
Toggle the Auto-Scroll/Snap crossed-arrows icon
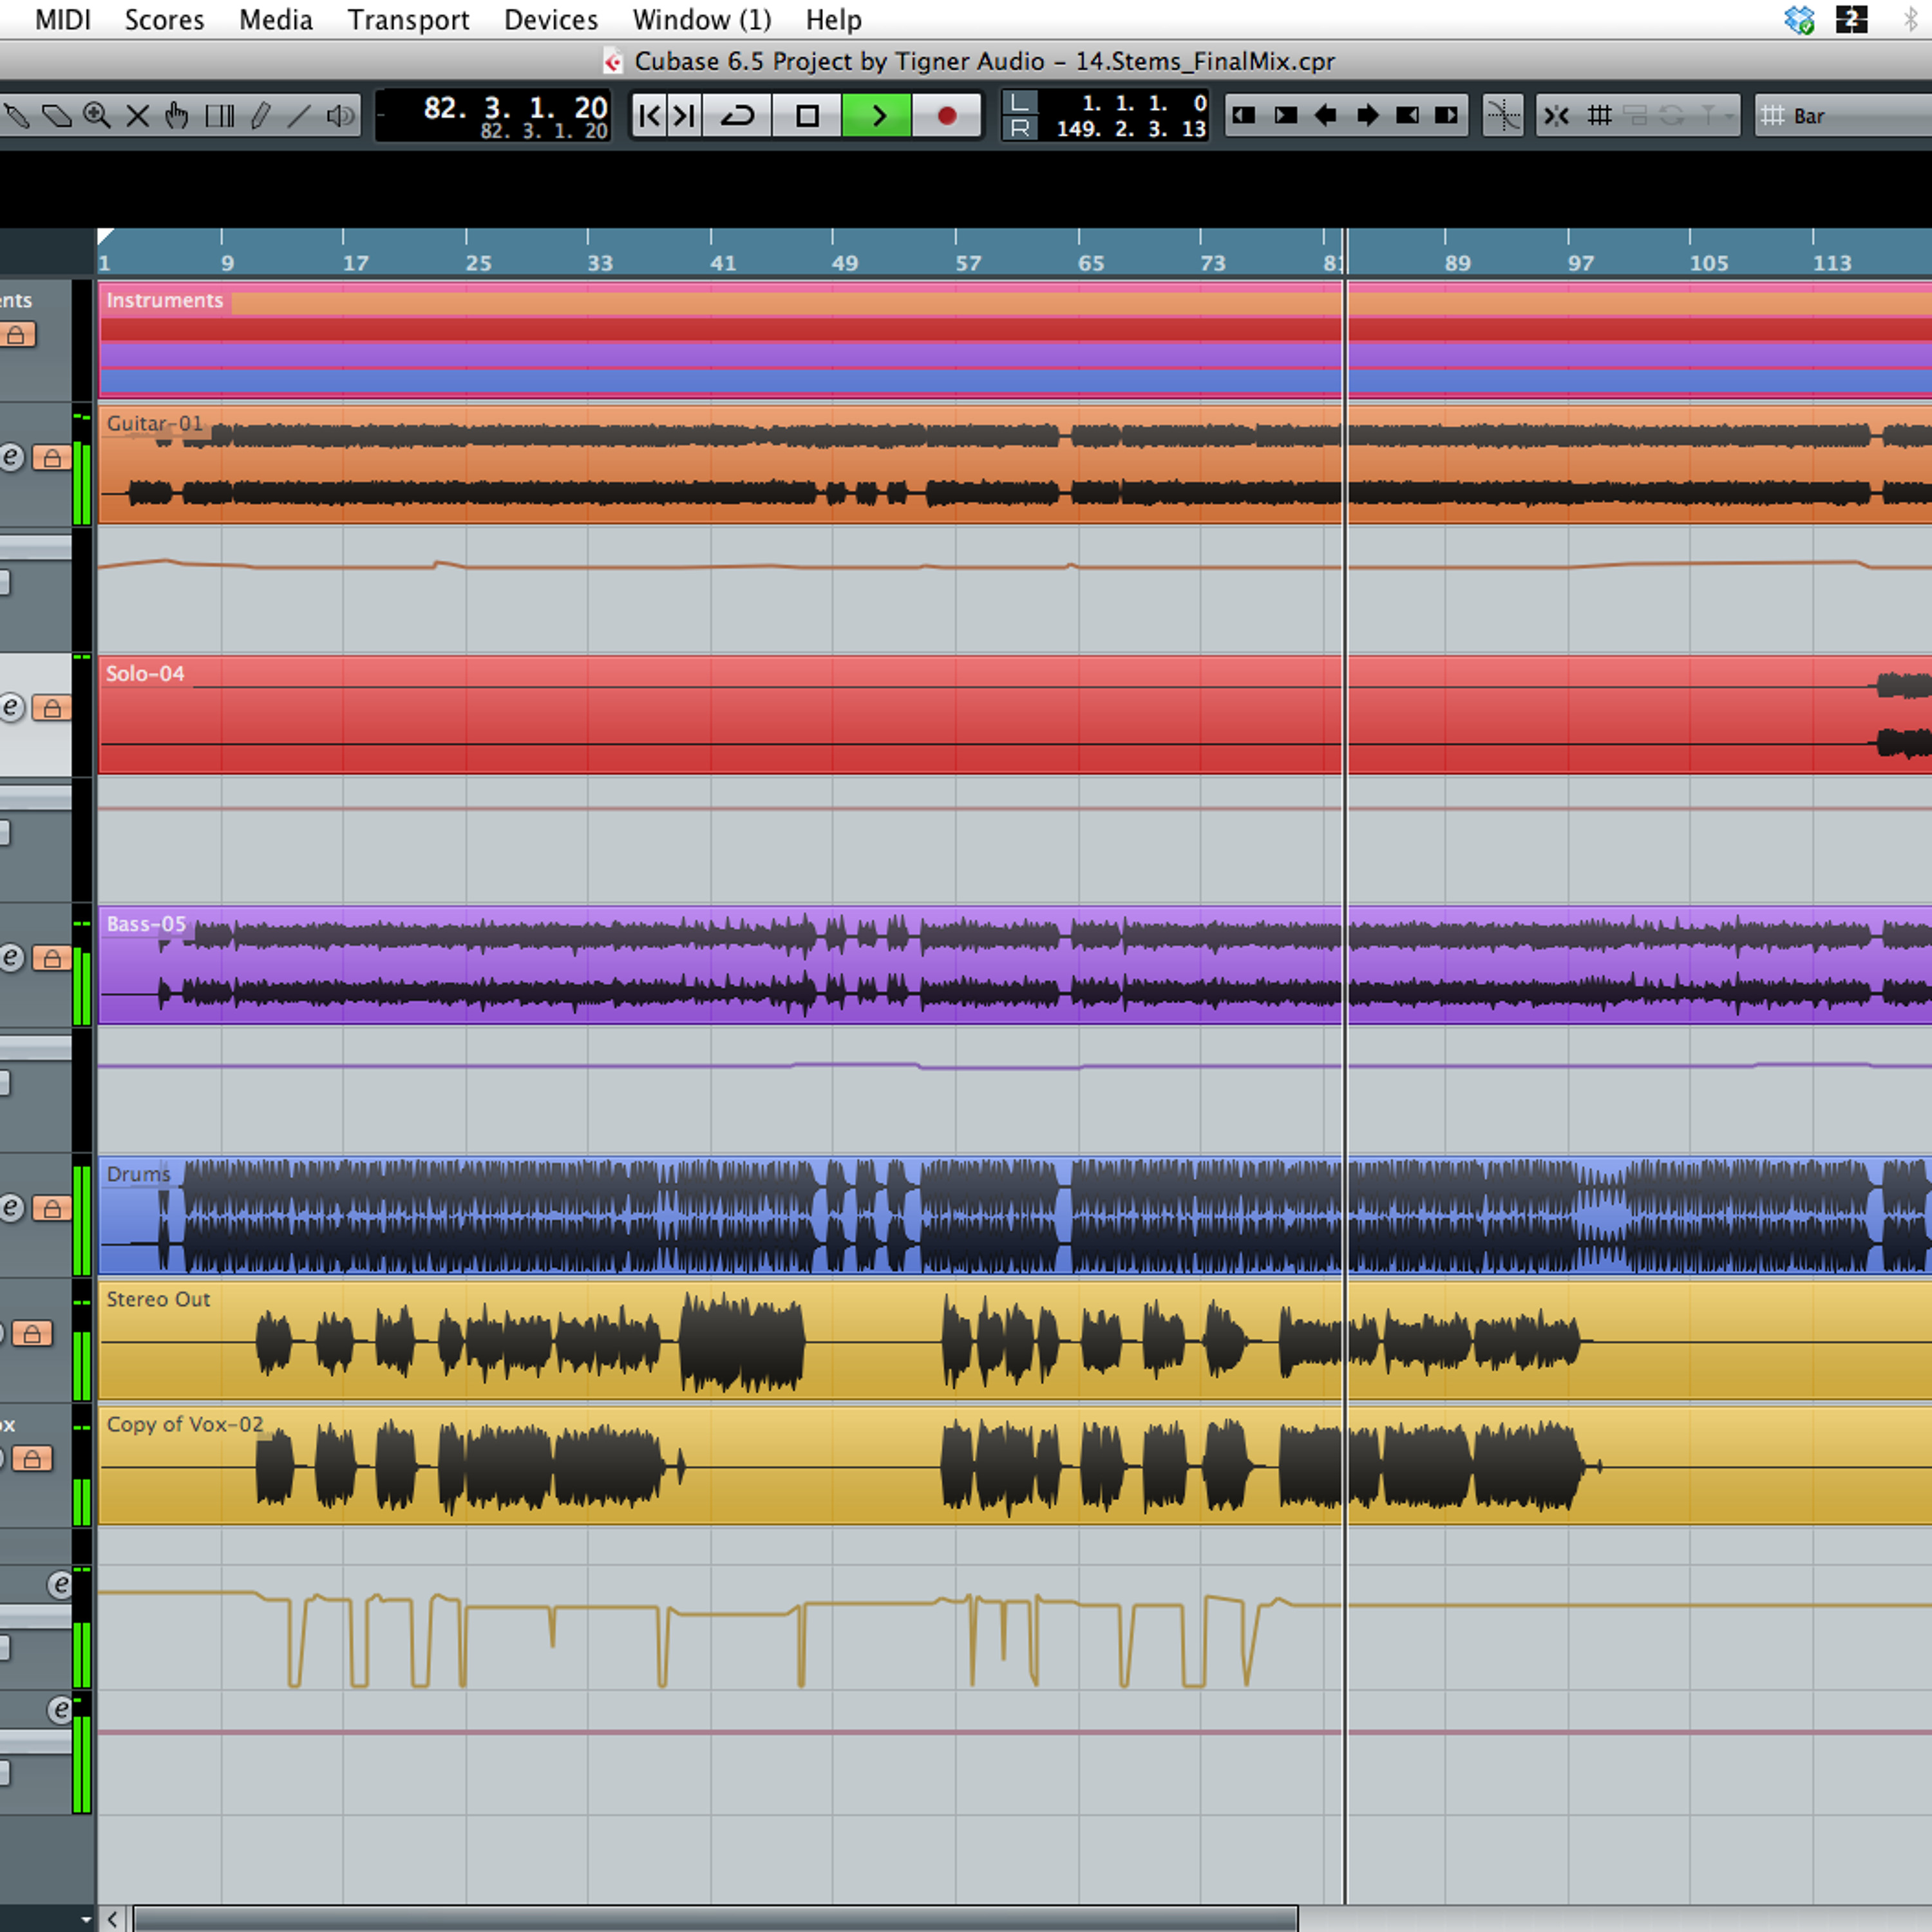pyautogui.click(x=1557, y=116)
